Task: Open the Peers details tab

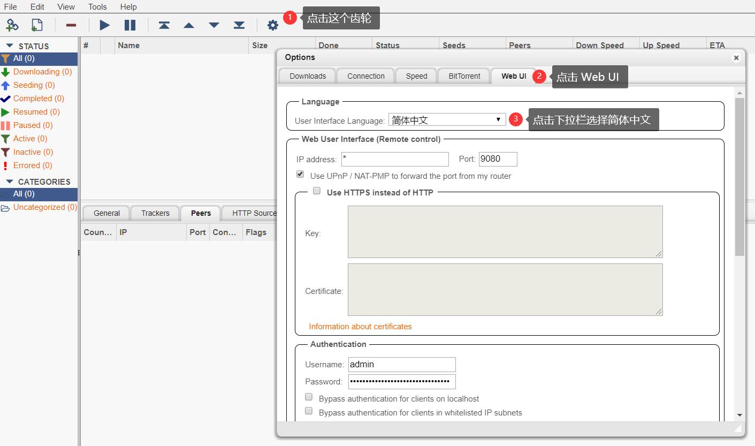Action: pyautogui.click(x=201, y=213)
